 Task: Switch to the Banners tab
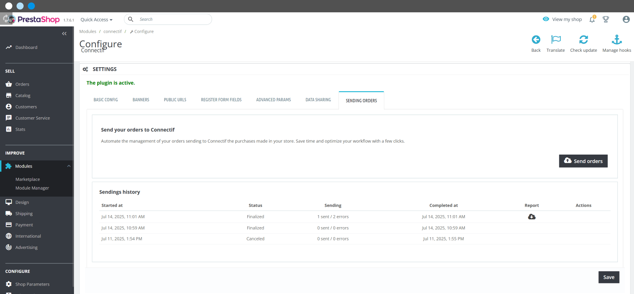(141, 100)
